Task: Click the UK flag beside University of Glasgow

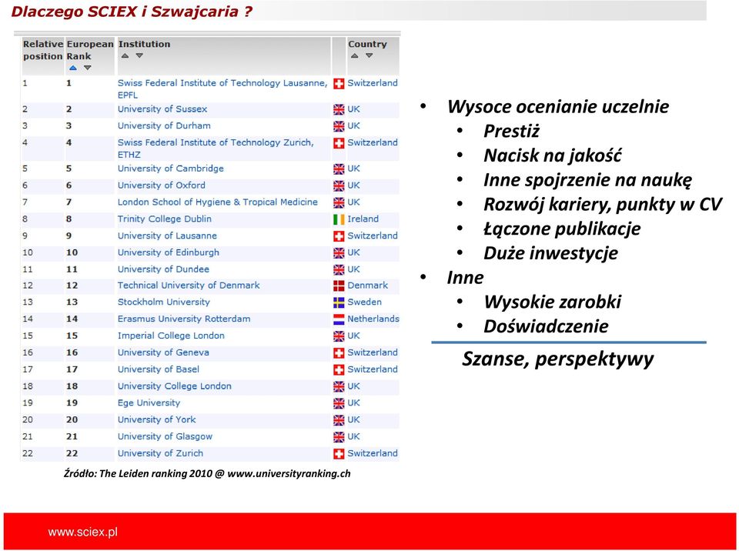Action: coord(339,437)
